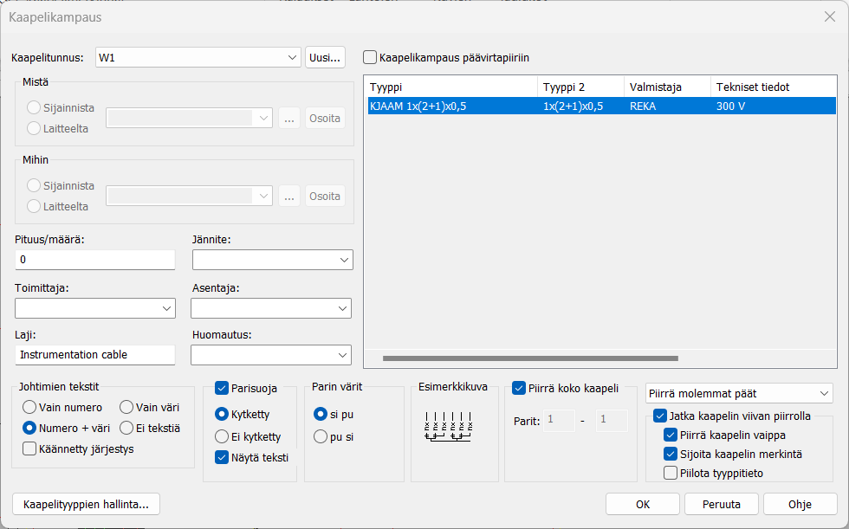The image size is (849, 529).
Task: Choose Ei kytketty radio button
Action: [x=222, y=437]
